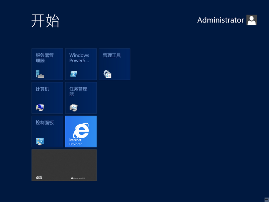The image size is (269, 202).
Task: Click the gear icon on 管理工具 tile
Action: click(107, 74)
